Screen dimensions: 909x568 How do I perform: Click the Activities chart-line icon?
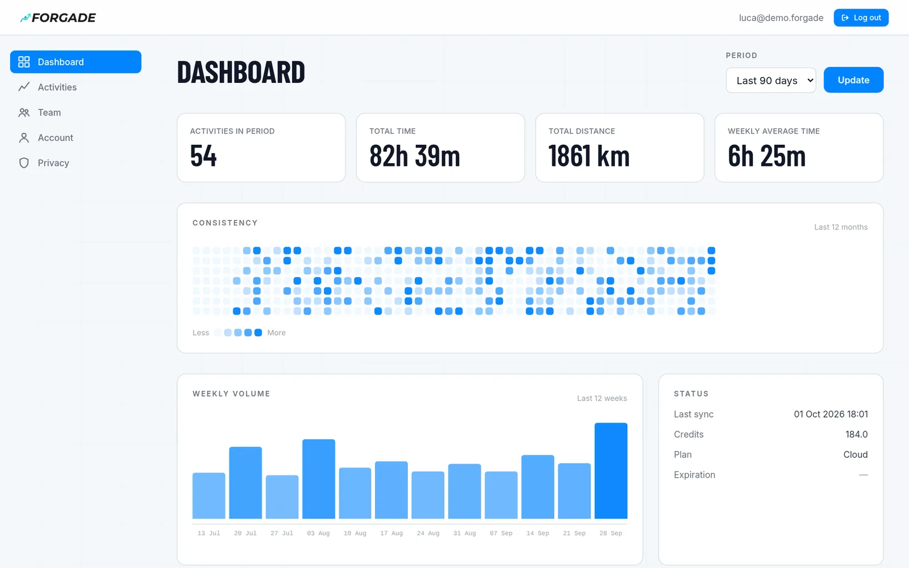24,87
